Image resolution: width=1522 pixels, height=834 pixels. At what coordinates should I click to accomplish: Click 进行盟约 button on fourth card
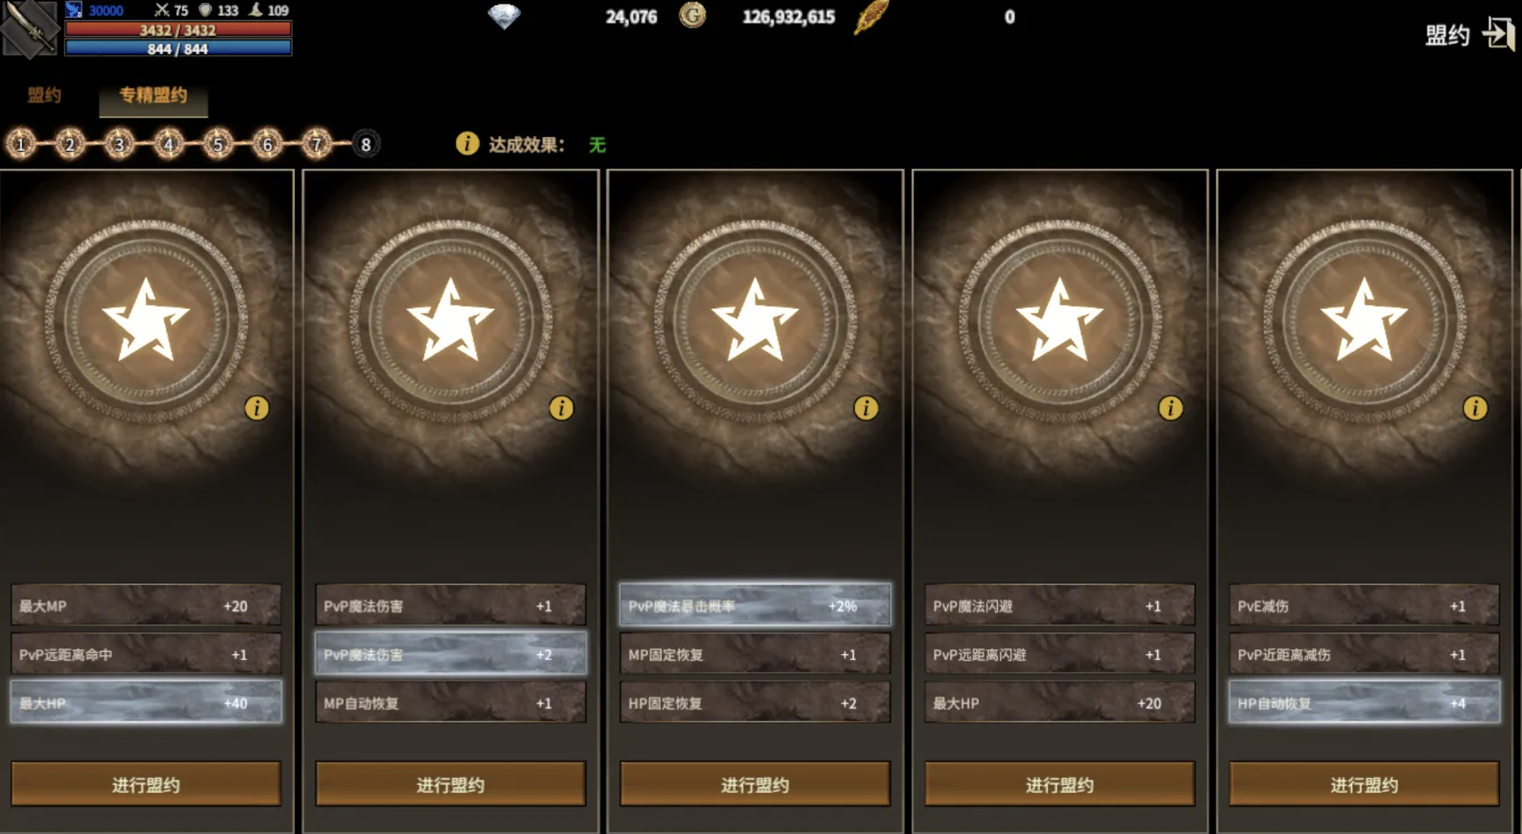1060,784
